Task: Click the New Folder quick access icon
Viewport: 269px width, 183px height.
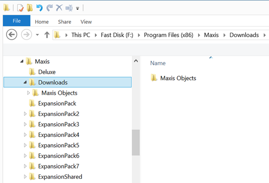Action: click(30, 8)
